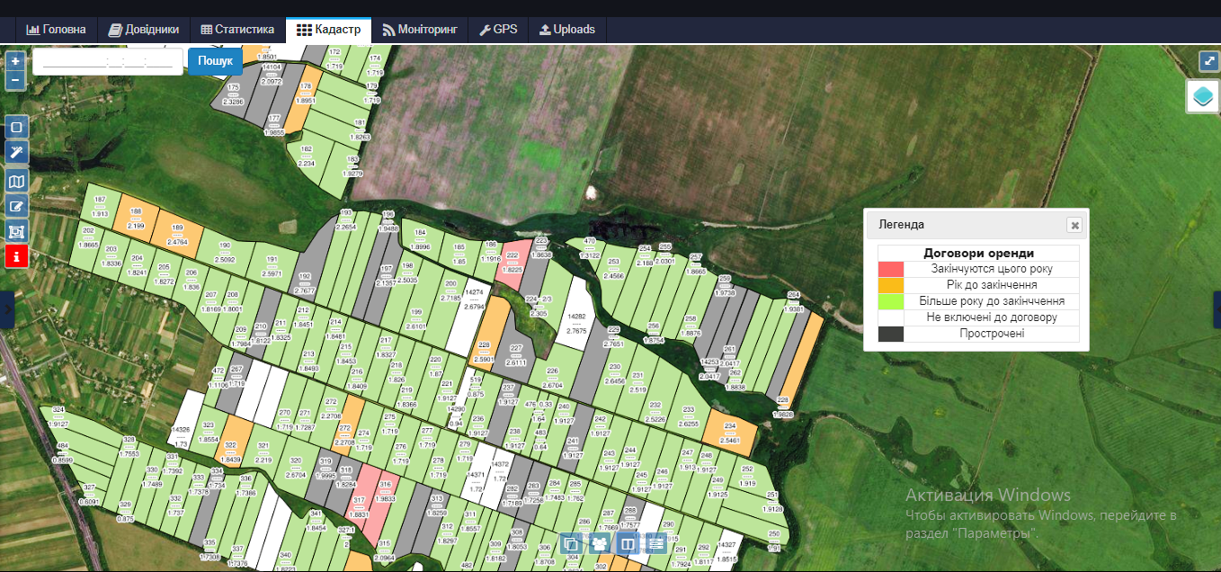This screenshot has height=572, width=1221.
Task: Click the split columns bottom icon
Action: click(628, 543)
